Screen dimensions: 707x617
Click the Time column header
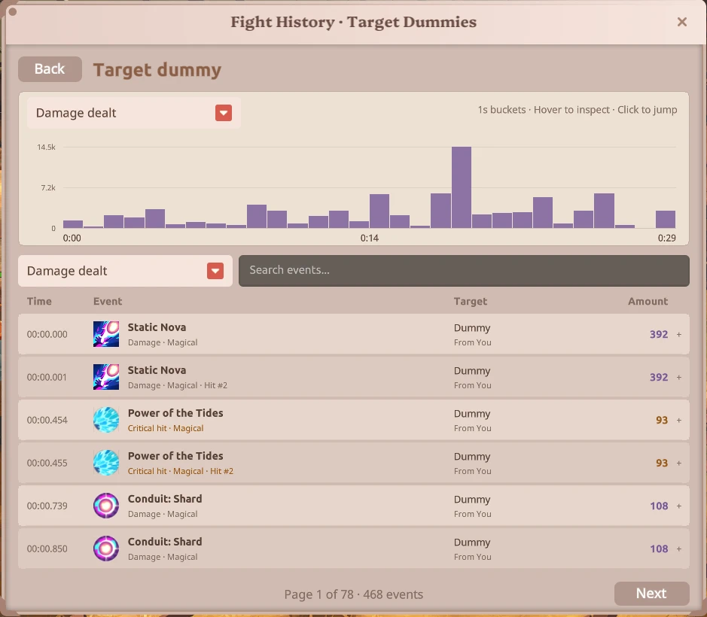(39, 301)
